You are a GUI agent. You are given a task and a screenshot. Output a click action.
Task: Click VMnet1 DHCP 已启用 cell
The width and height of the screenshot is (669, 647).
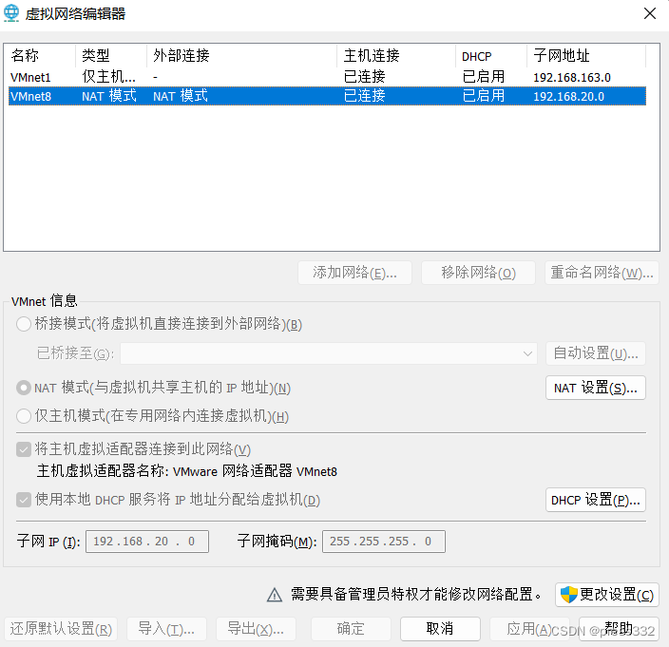484,77
